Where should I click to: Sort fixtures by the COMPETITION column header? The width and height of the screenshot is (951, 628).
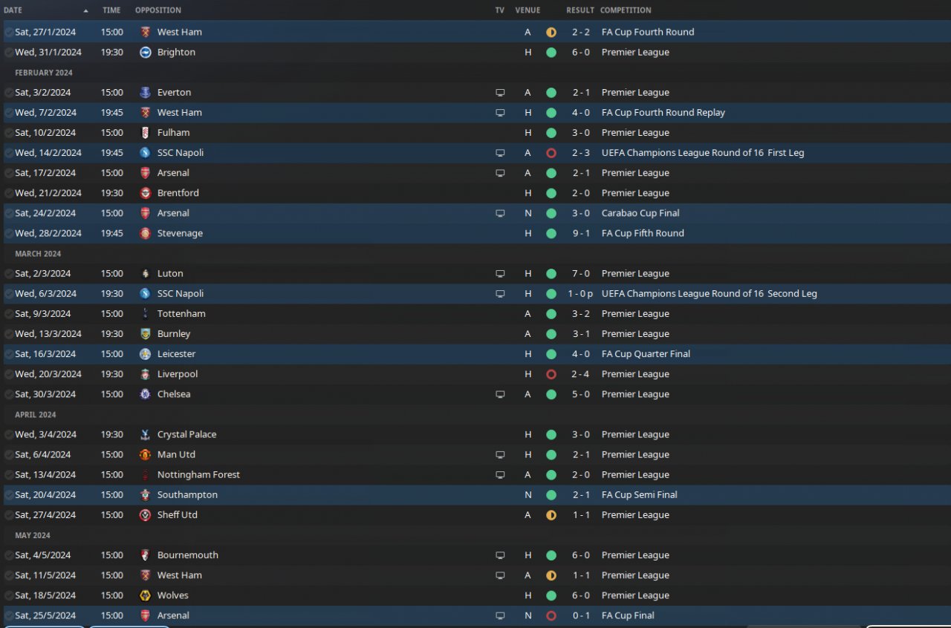tap(626, 10)
